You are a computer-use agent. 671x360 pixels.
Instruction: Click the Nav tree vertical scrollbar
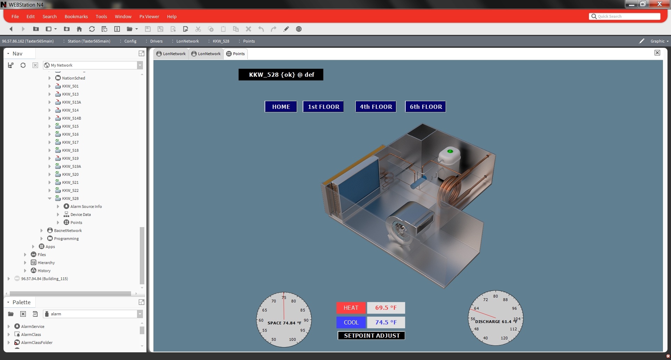[142, 256]
